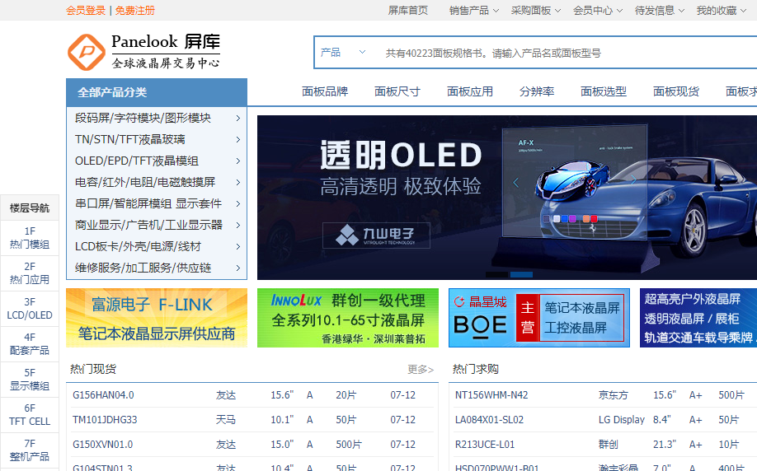
Task: Select the first banner carousel indicator
Action: tap(496, 275)
